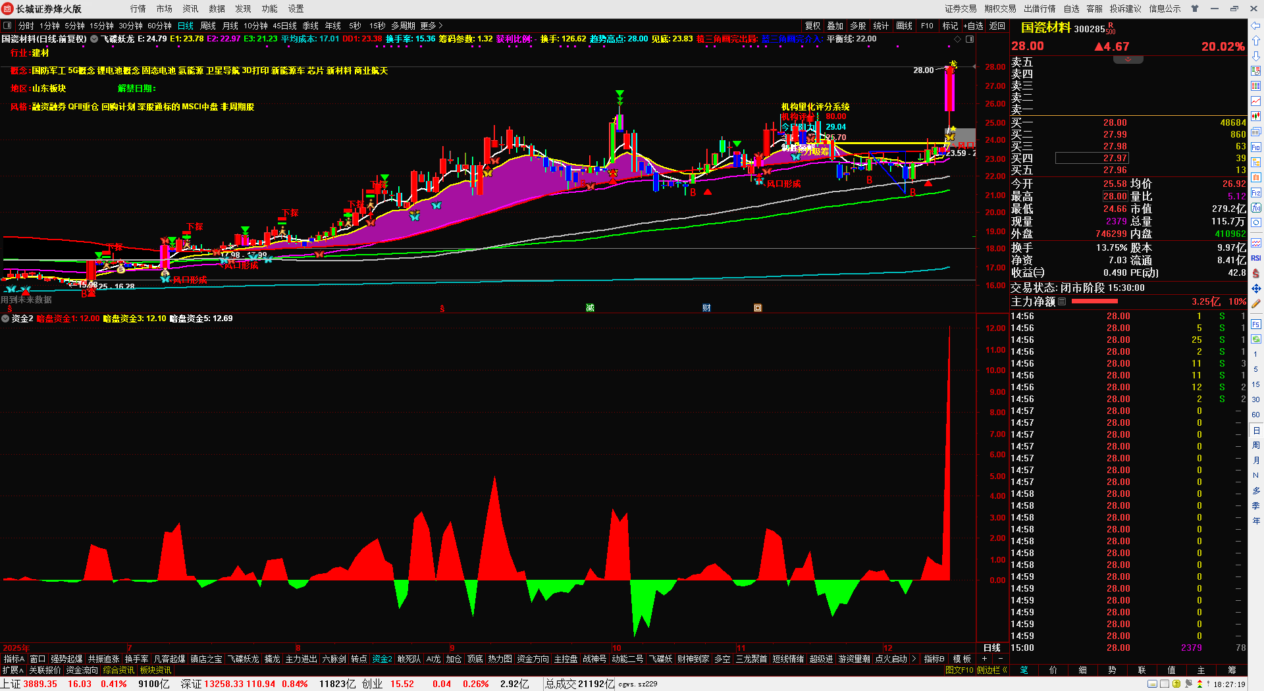Viewport: 1264px width, 691px height.
Task: Click the 上证 index value 3889.35
Action: click(40, 684)
